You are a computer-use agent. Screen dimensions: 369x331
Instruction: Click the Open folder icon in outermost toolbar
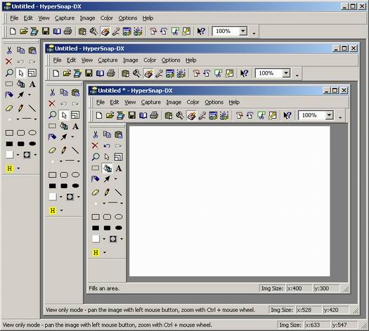coord(23,31)
